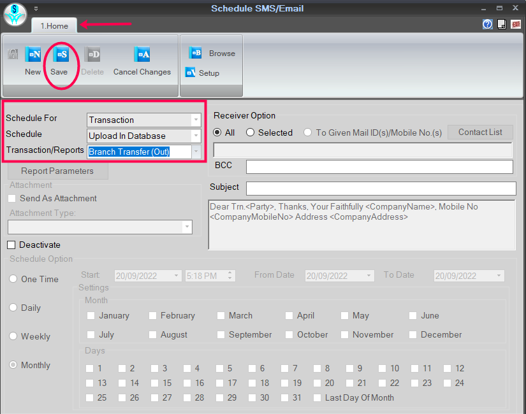
Task: Open the quick access toolbar arrow
Action: click(36, 9)
